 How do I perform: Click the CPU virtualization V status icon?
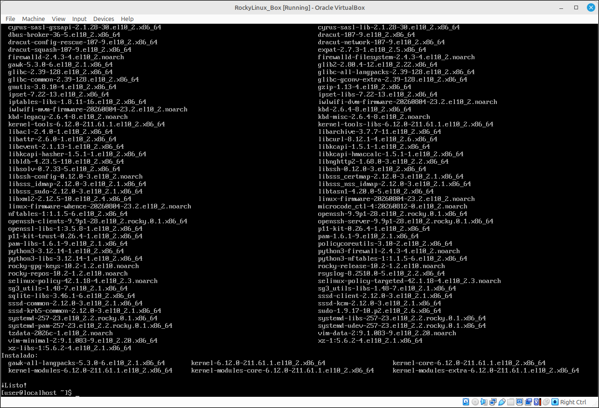click(x=537, y=402)
